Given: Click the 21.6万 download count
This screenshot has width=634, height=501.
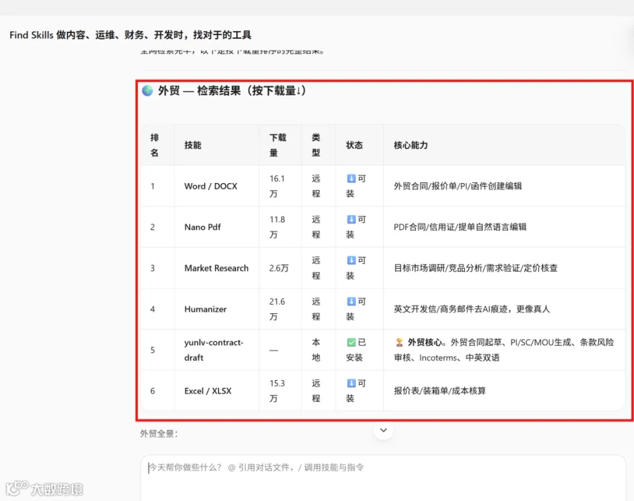Looking at the screenshot, I should coord(278,309).
